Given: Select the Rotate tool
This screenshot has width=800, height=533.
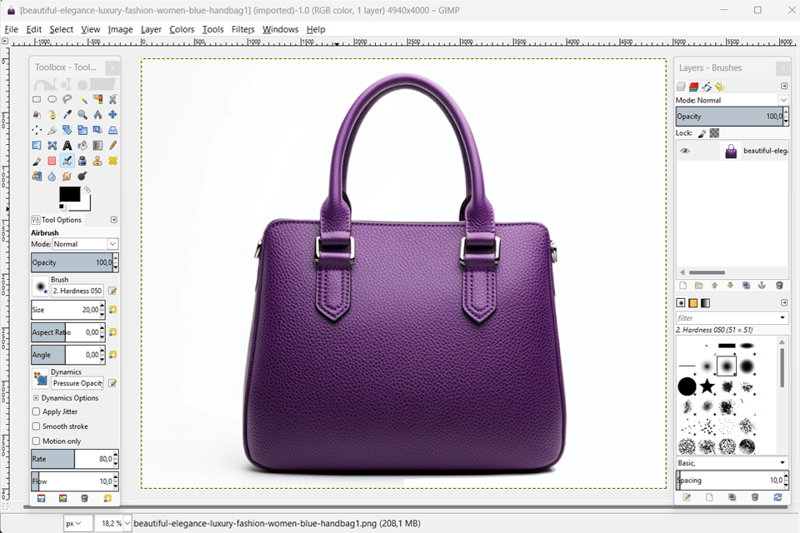Looking at the screenshot, I should coord(67,130).
